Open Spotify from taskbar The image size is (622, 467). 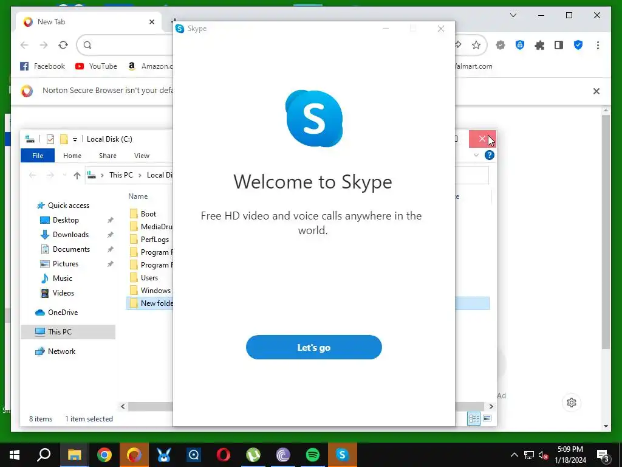313,455
